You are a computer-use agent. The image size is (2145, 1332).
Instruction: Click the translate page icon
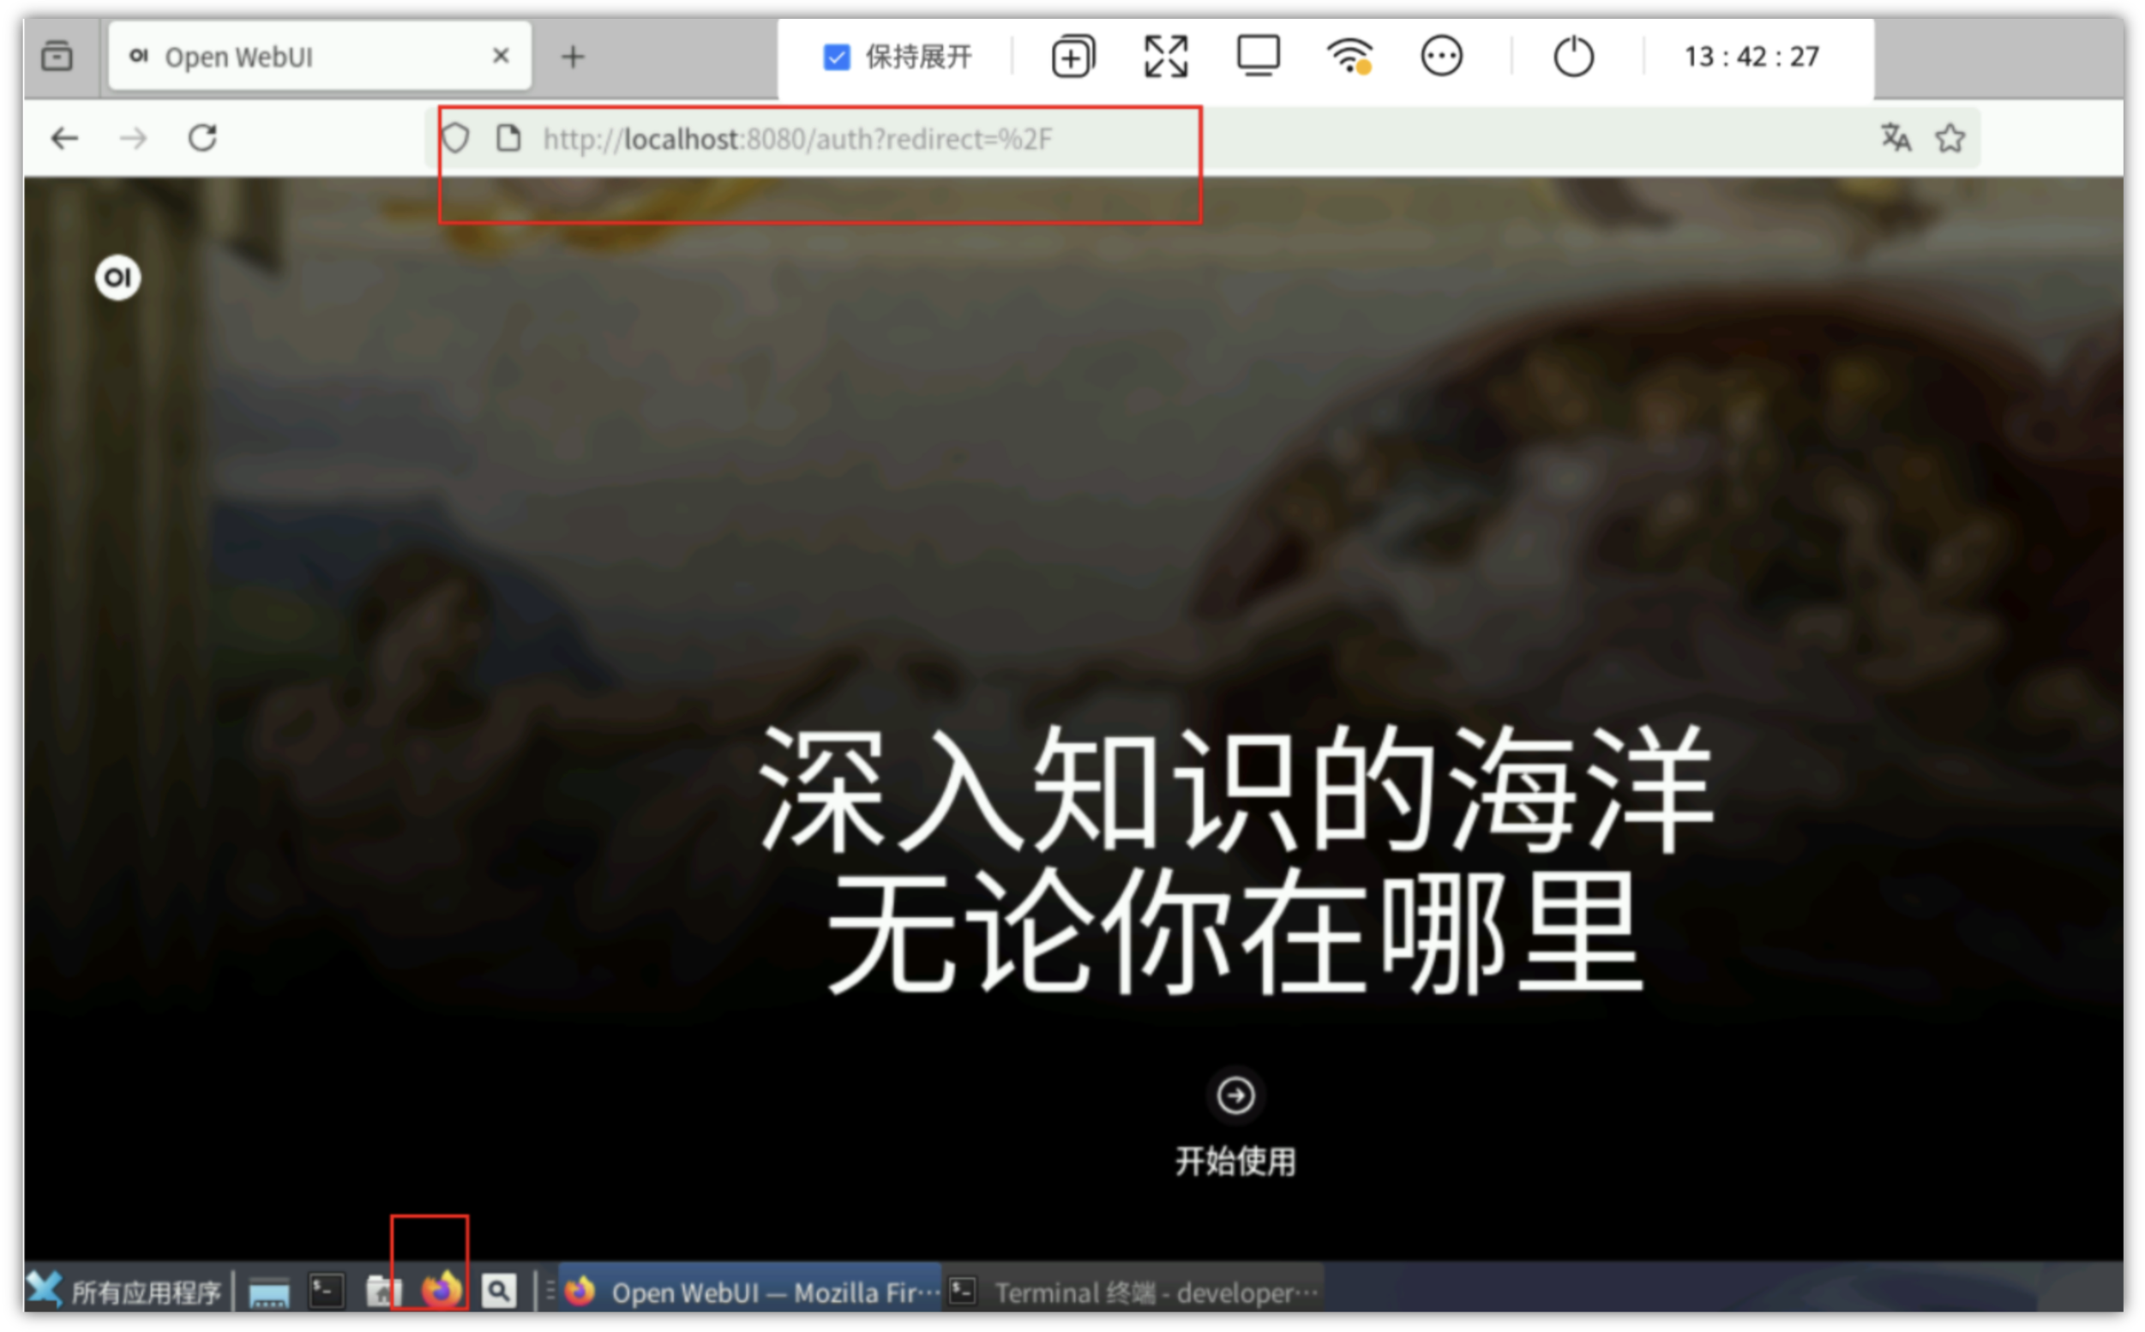[1895, 138]
